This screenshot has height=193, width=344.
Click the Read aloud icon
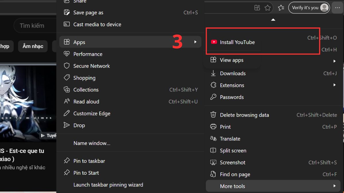(x=67, y=101)
